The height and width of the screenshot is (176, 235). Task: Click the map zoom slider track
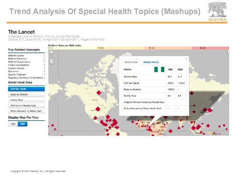click(x=51, y=57)
